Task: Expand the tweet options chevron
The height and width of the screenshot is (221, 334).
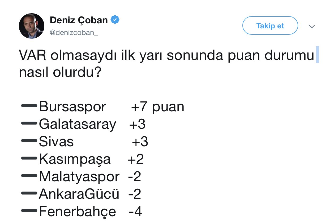Action: 312,26
